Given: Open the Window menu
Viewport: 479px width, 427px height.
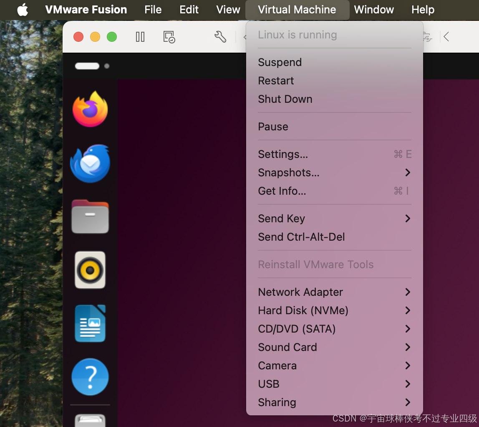Looking at the screenshot, I should tap(373, 10).
